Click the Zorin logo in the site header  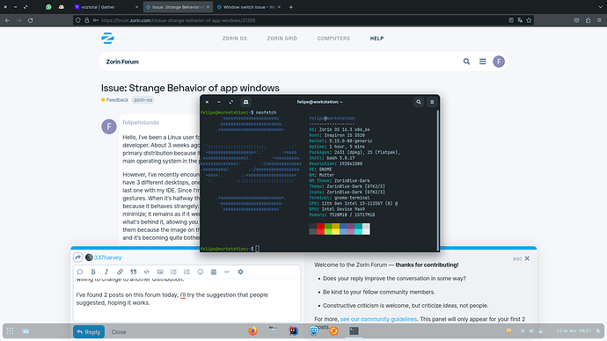point(107,39)
